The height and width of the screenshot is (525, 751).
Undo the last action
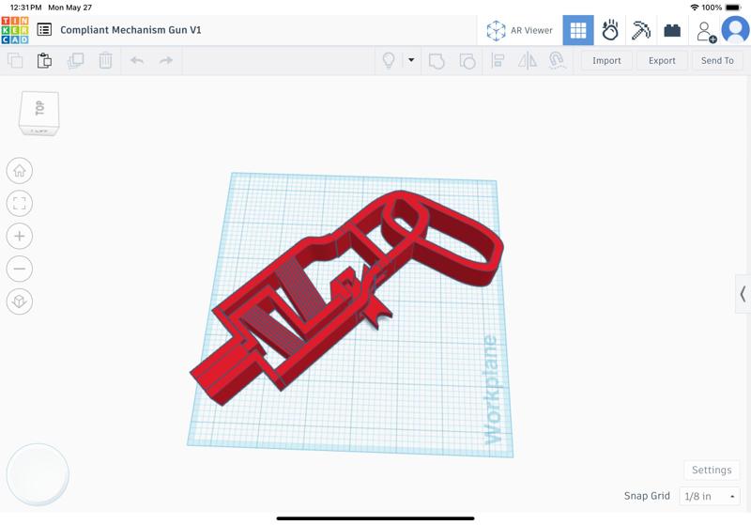(137, 61)
